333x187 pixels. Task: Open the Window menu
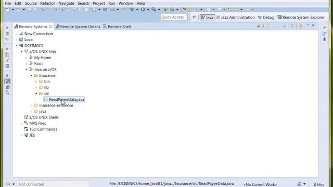tap(126, 4)
